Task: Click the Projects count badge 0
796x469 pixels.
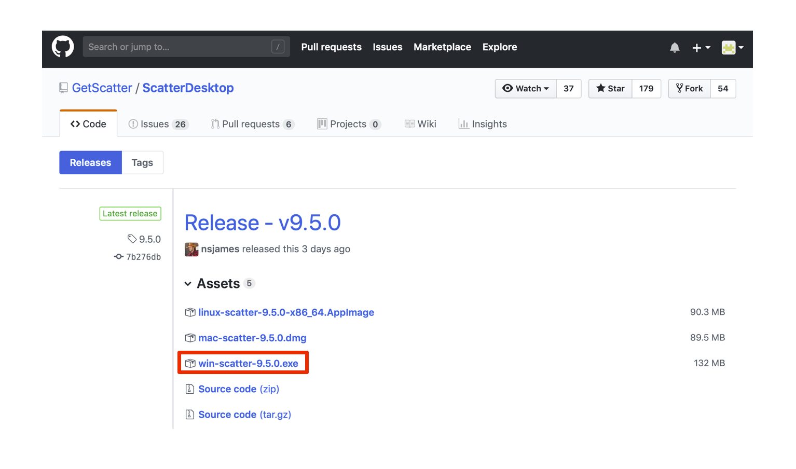Action: [375, 125]
